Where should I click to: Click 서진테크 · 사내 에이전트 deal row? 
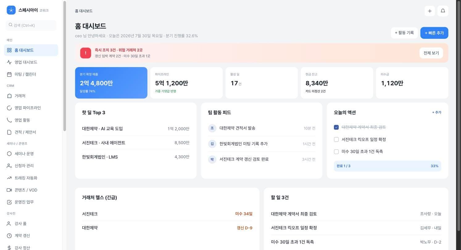pyautogui.click(x=136, y=143)
